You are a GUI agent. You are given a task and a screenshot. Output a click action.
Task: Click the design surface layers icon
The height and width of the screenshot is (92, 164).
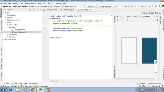(117, 17)
